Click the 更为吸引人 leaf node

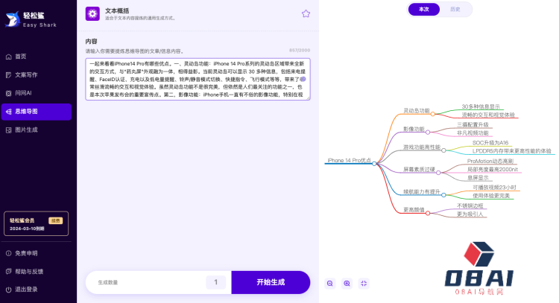(470, 214)
